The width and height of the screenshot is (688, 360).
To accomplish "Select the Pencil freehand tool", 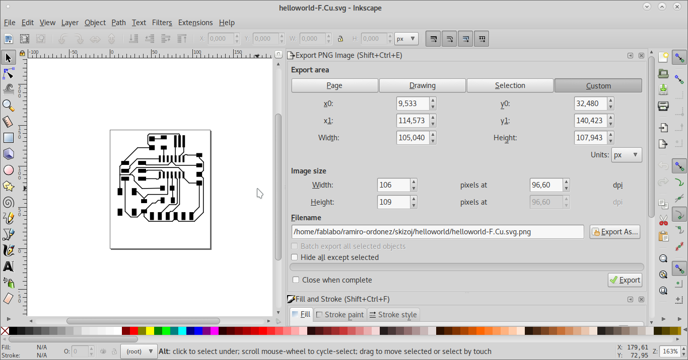I will (8, 218).
